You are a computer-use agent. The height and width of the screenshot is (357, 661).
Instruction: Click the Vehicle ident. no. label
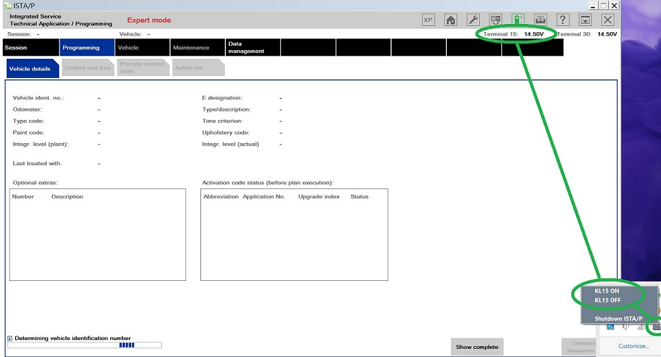click(38, 98)
